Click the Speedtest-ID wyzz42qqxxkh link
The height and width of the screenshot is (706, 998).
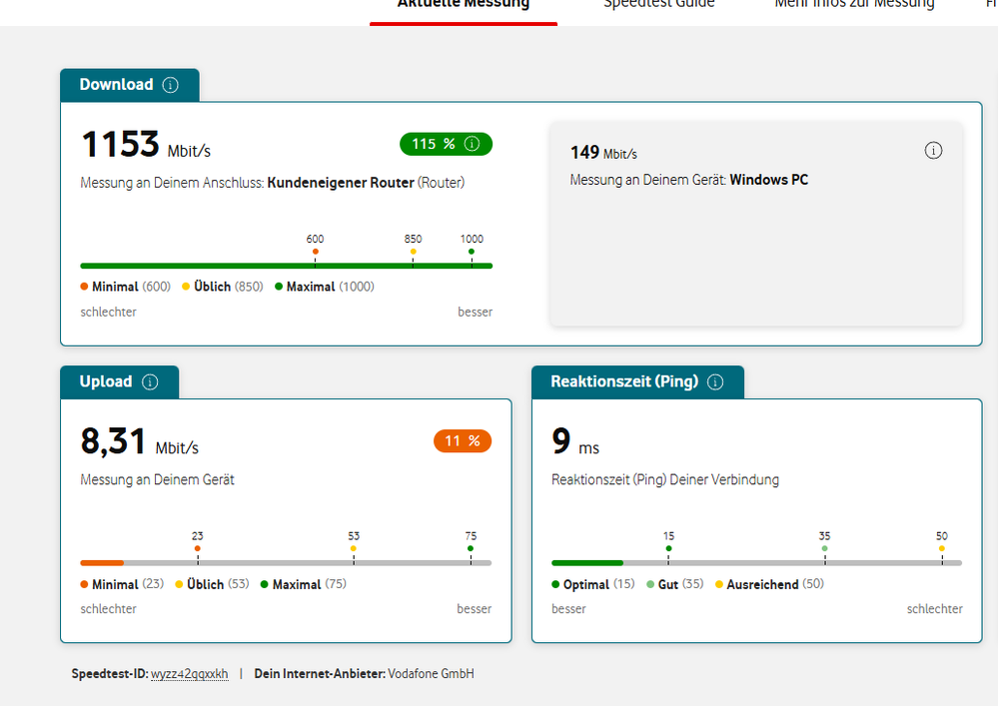click(x=190, y=674)
